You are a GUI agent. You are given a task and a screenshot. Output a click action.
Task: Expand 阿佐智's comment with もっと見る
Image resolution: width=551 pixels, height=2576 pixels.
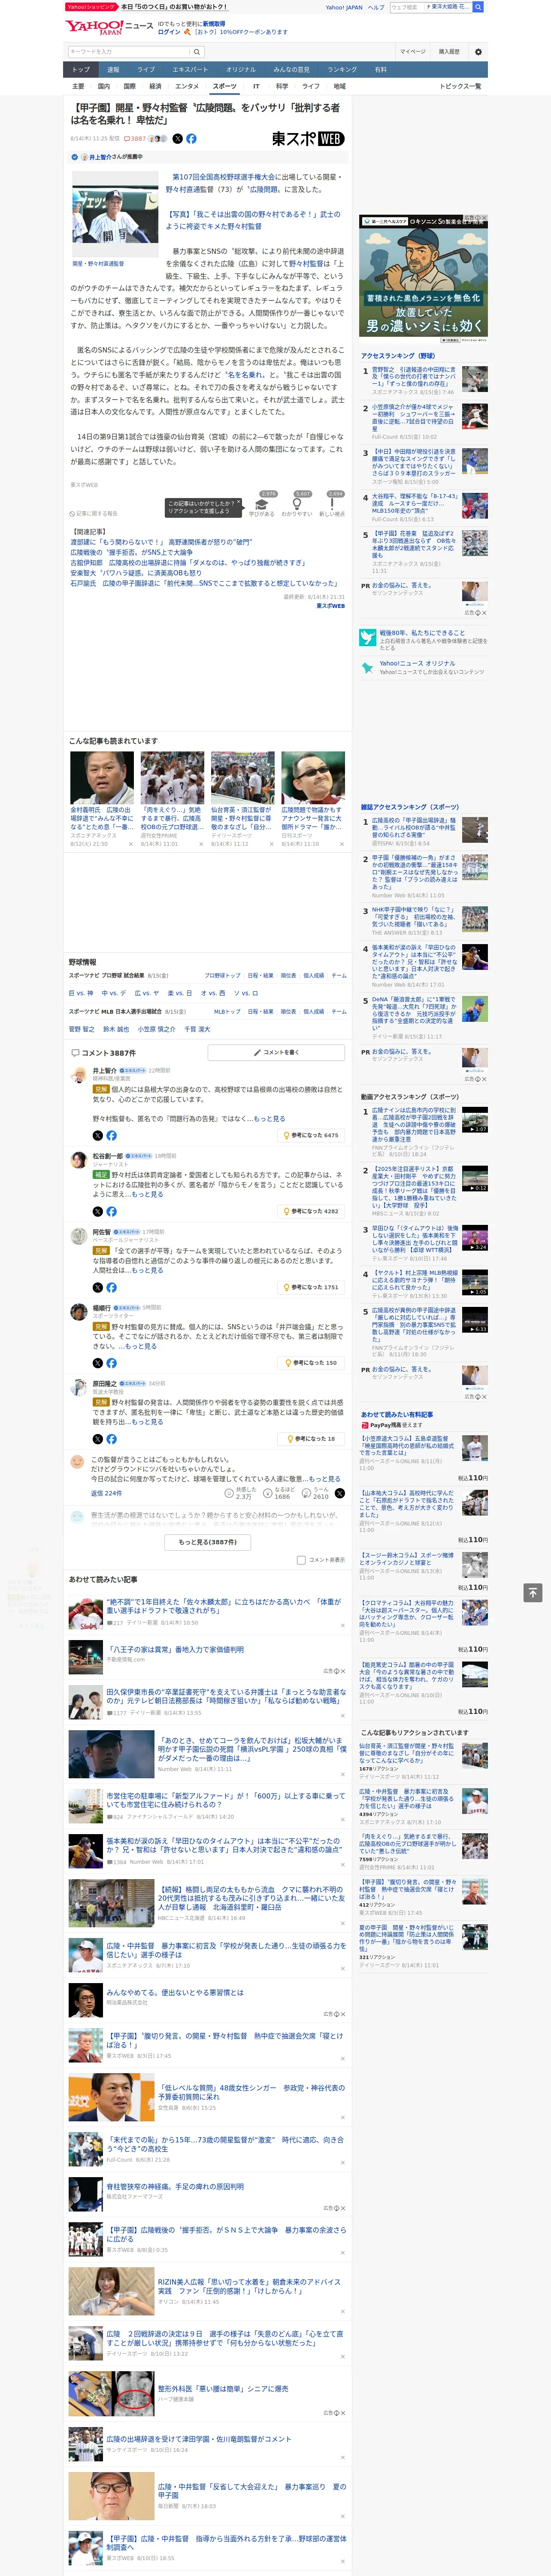coord(147,1270)
